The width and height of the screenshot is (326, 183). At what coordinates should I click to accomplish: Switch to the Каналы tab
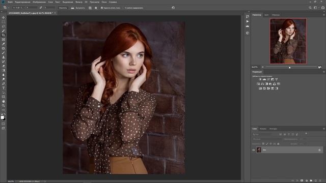click(x=263, y=129)
